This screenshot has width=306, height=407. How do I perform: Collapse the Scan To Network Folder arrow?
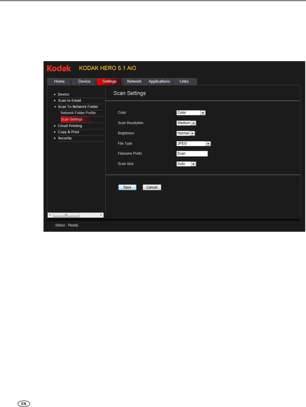(x=55, y=107)
